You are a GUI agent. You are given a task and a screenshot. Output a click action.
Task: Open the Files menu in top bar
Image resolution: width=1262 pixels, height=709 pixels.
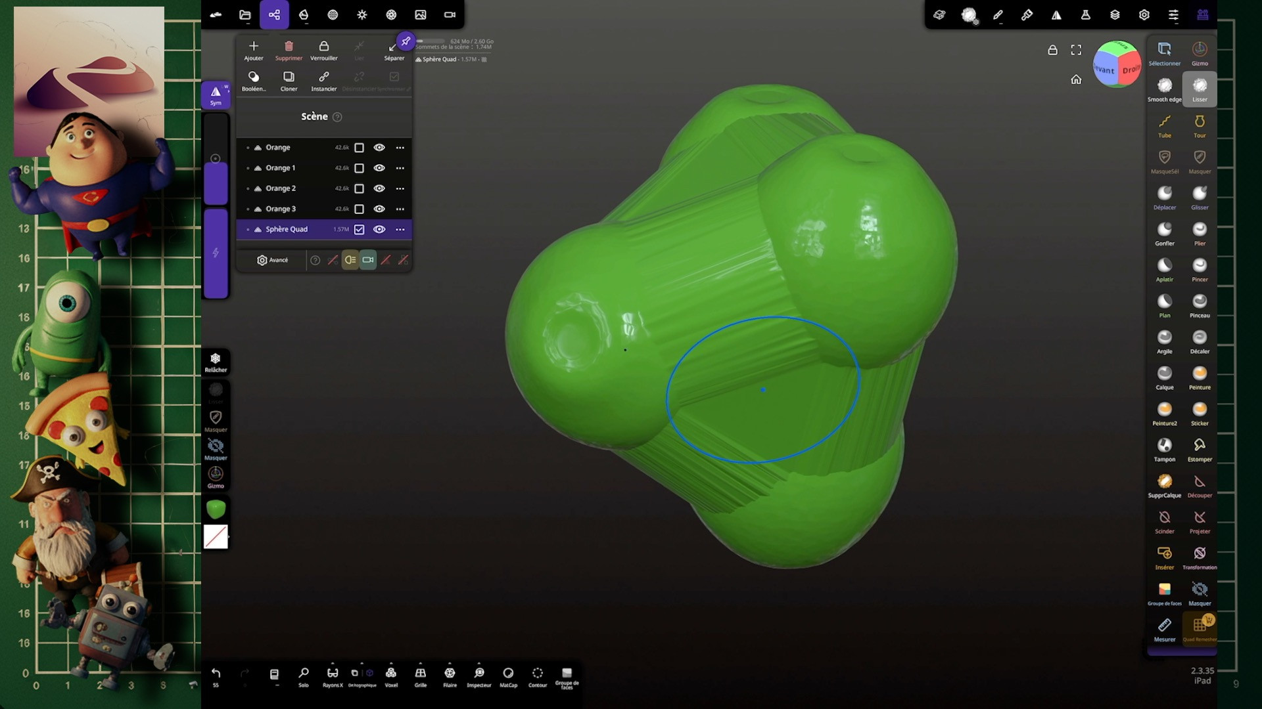[x=245, y=14]
